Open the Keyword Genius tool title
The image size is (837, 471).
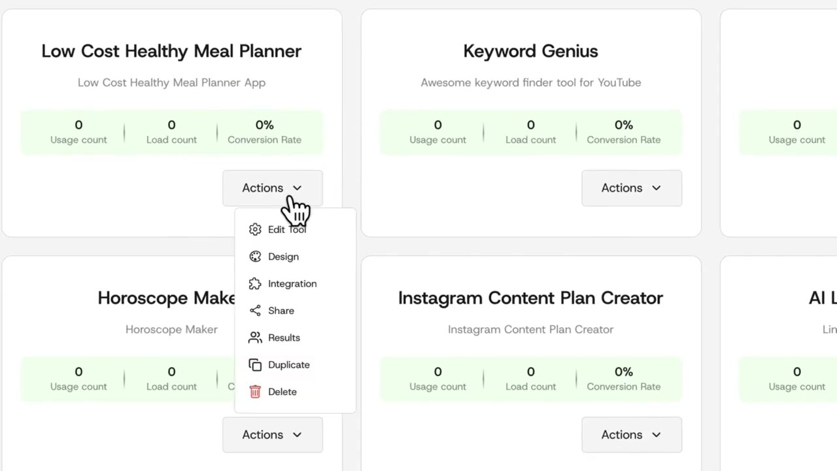[530, 51]
